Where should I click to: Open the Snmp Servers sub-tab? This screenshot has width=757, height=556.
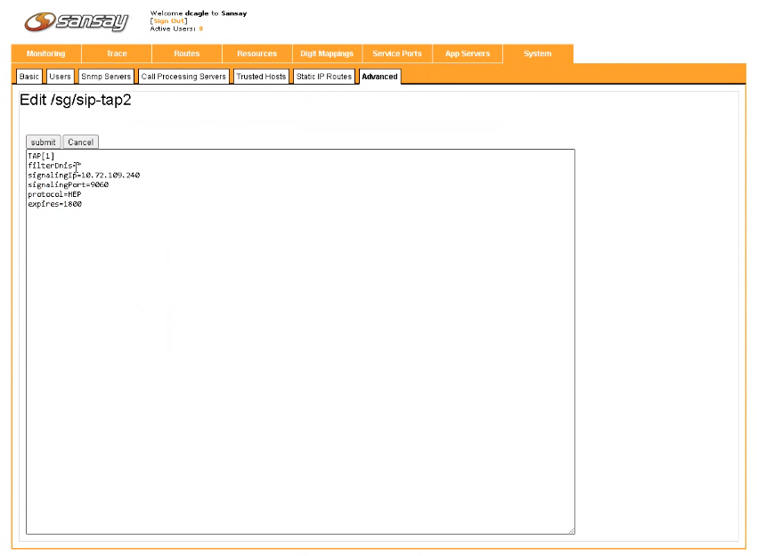pos(105,76)
